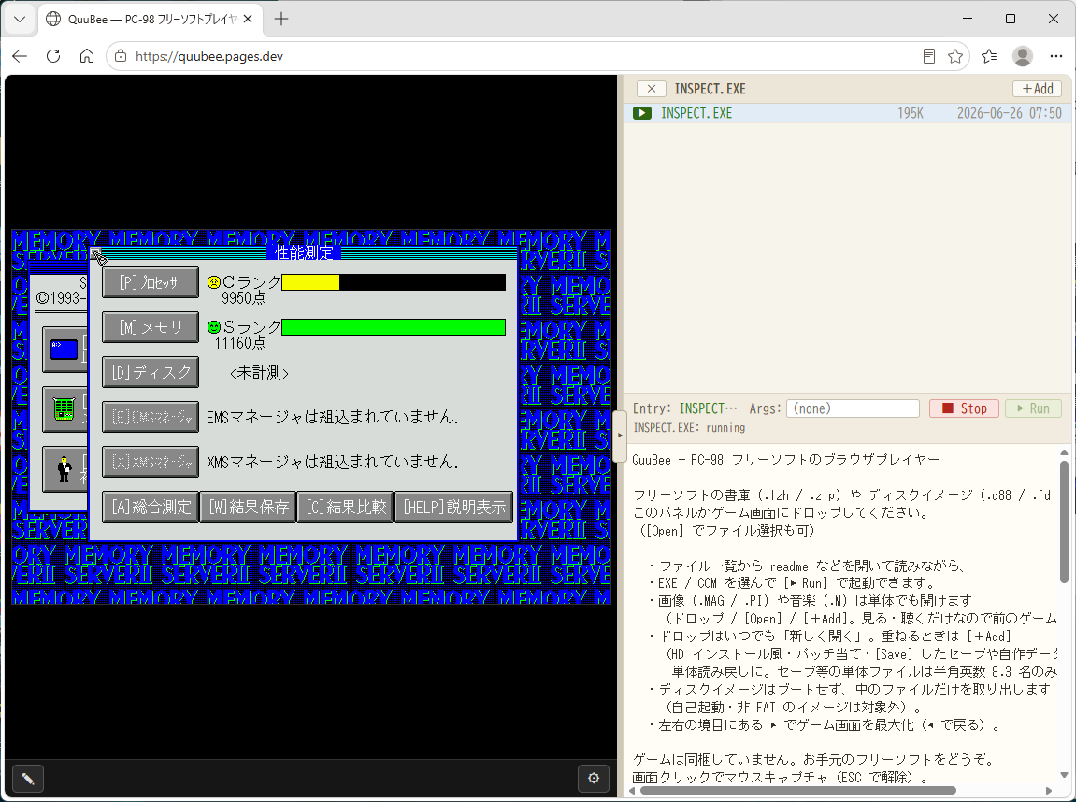Open [C] result comparison
This screenshot has height=802, width=1076.
tap(345, 507)
